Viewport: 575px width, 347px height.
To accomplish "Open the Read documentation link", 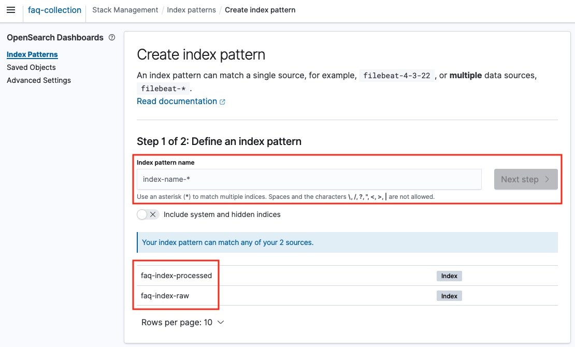I will point(177,102).
